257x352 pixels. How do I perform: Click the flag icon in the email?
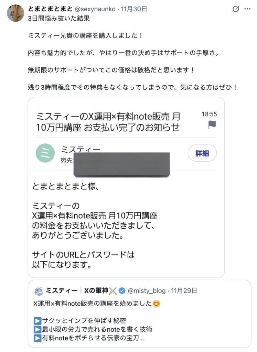[x=212, y=125]
